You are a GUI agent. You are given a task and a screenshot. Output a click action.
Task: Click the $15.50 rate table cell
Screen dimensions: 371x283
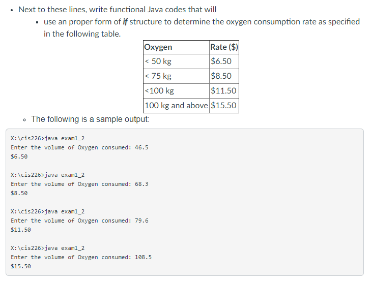(224, 105)
